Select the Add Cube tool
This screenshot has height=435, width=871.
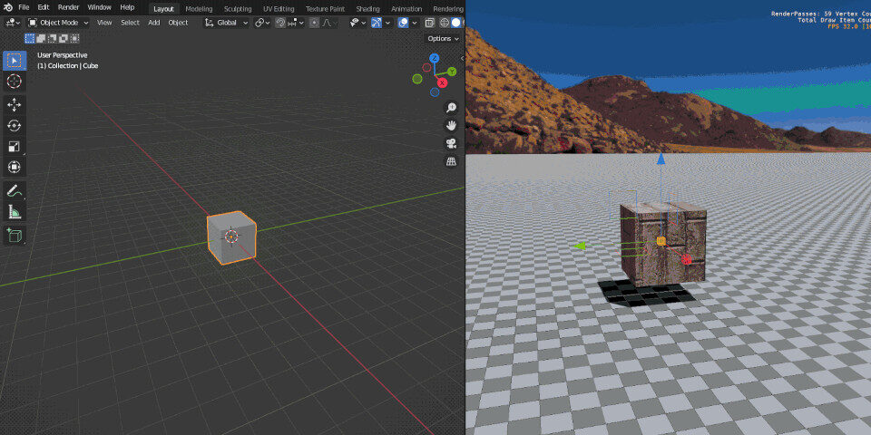pyautogui.click(x=15, y=236)
